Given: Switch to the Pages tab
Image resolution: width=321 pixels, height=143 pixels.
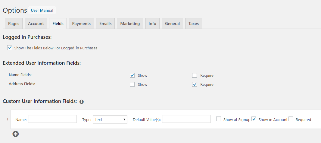Looking at the screenshot, I should (14, 23).
